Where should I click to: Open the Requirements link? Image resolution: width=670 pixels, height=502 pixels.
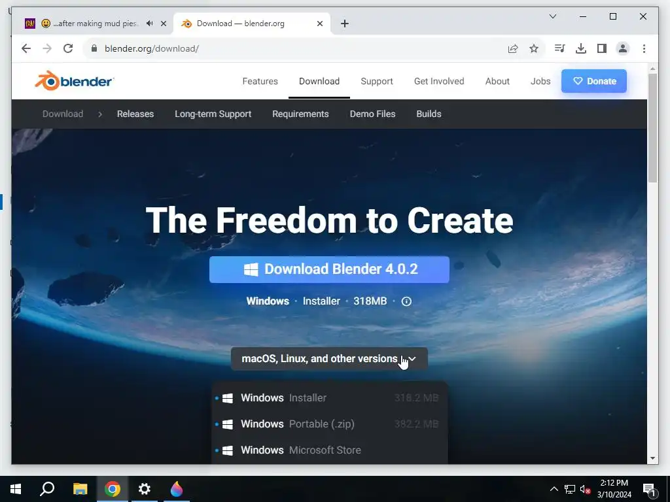pos(300,114)
